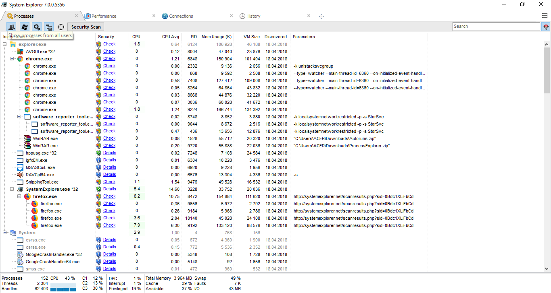
Task: Click the igfxEM.exe process icon
Action: coord(20,160)
